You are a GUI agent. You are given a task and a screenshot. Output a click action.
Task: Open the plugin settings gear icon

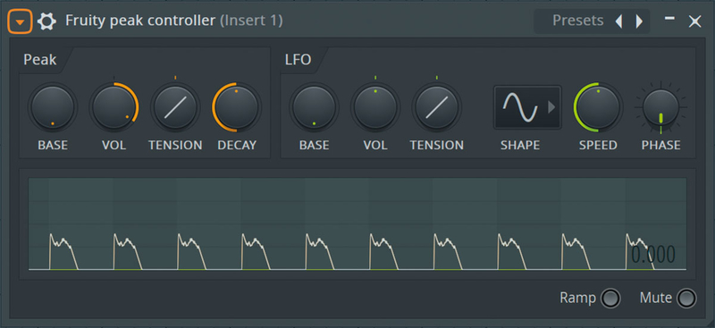click(46, 21)
